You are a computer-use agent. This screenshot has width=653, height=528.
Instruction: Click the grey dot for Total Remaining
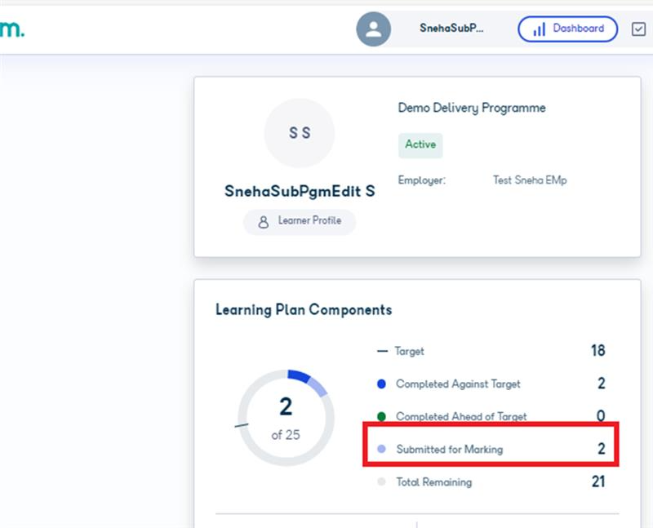[381, 481]
